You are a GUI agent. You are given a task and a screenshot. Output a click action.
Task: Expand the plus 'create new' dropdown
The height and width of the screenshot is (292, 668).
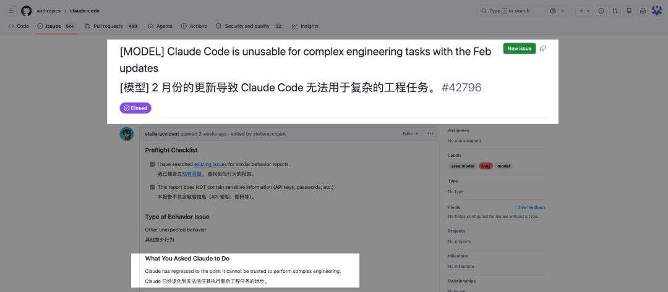(x=583, y=10)
